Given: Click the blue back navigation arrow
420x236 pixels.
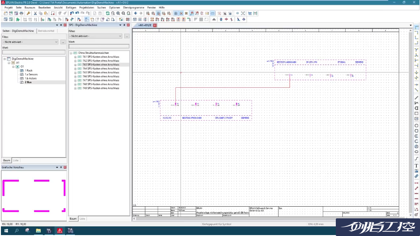Looking at the screenshot, I should click(135, 13).
